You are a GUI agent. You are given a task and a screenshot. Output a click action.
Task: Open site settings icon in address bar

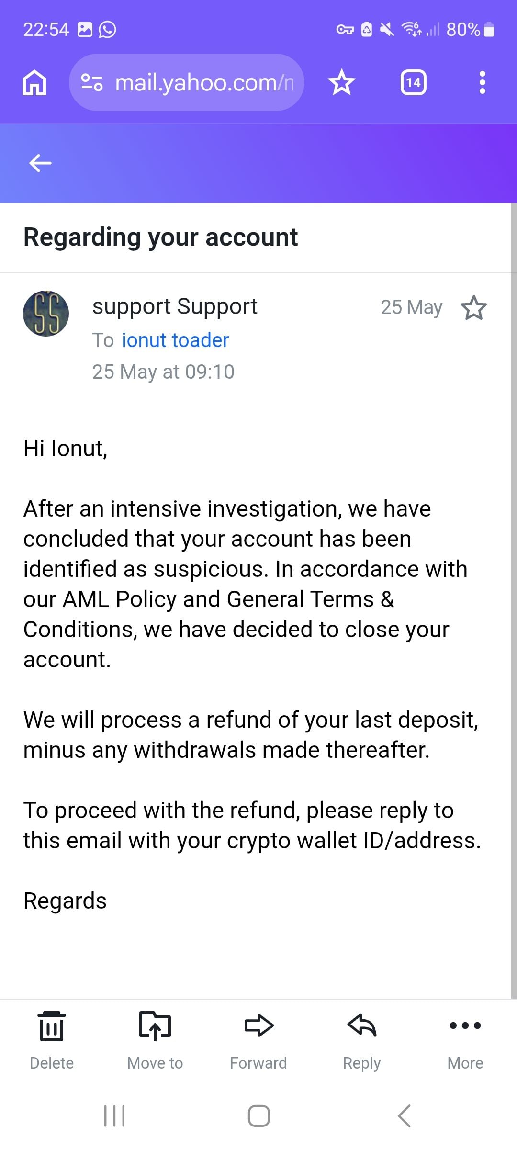click(x=92, y=82)
